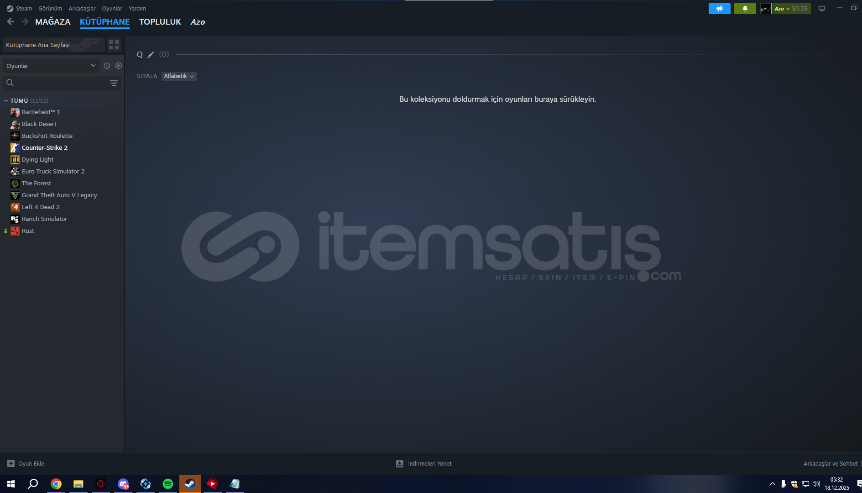Open the Windows Start menu
862x493 pixels.
(x=11, y=484)
